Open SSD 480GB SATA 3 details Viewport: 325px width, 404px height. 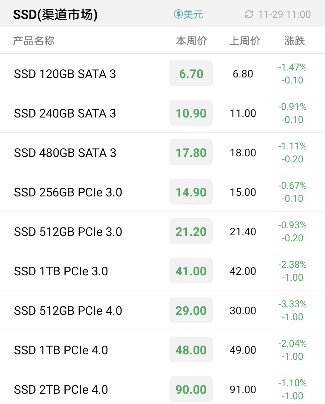coord(162,152)
